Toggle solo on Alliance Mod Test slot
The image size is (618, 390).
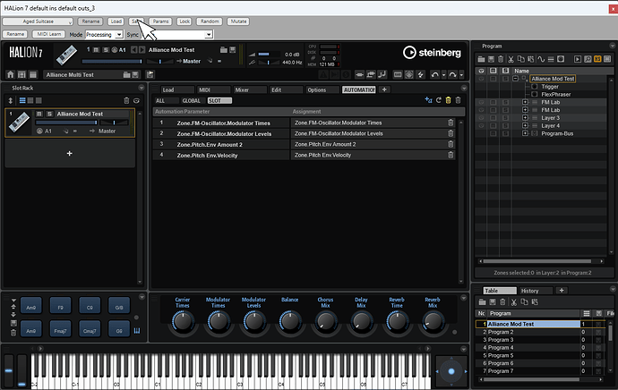[x=50, y=114]
